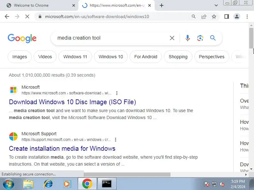Clear the search query with X
Viewport: 254px width, 190px height.
pyautogui.click(x=172, y=38)
